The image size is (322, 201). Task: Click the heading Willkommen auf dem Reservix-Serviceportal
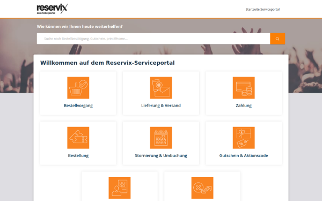click(107, 63)
